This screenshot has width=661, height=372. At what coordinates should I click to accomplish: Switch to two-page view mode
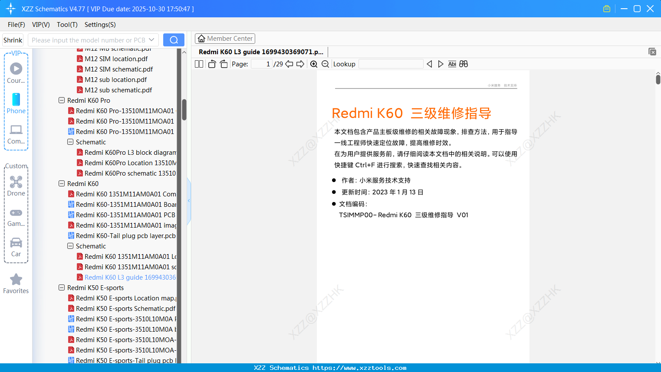point(198,64)
